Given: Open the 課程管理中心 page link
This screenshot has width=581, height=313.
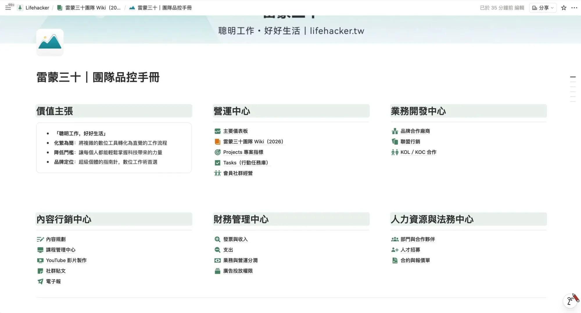Looking at the screenshot, I should click(60, 250).
